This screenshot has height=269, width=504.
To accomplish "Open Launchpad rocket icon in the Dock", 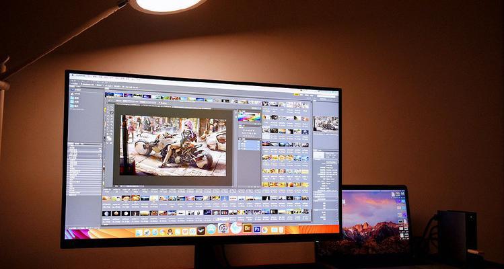I will coord(147,233).
